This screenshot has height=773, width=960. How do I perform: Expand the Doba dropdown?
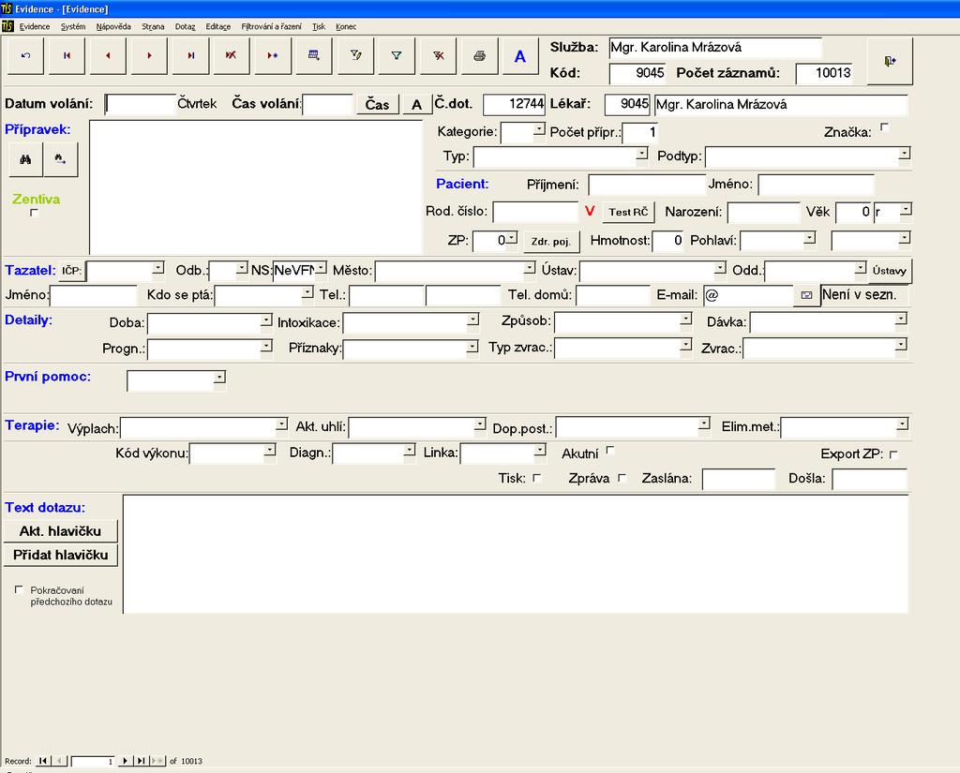tap(265, 320)
